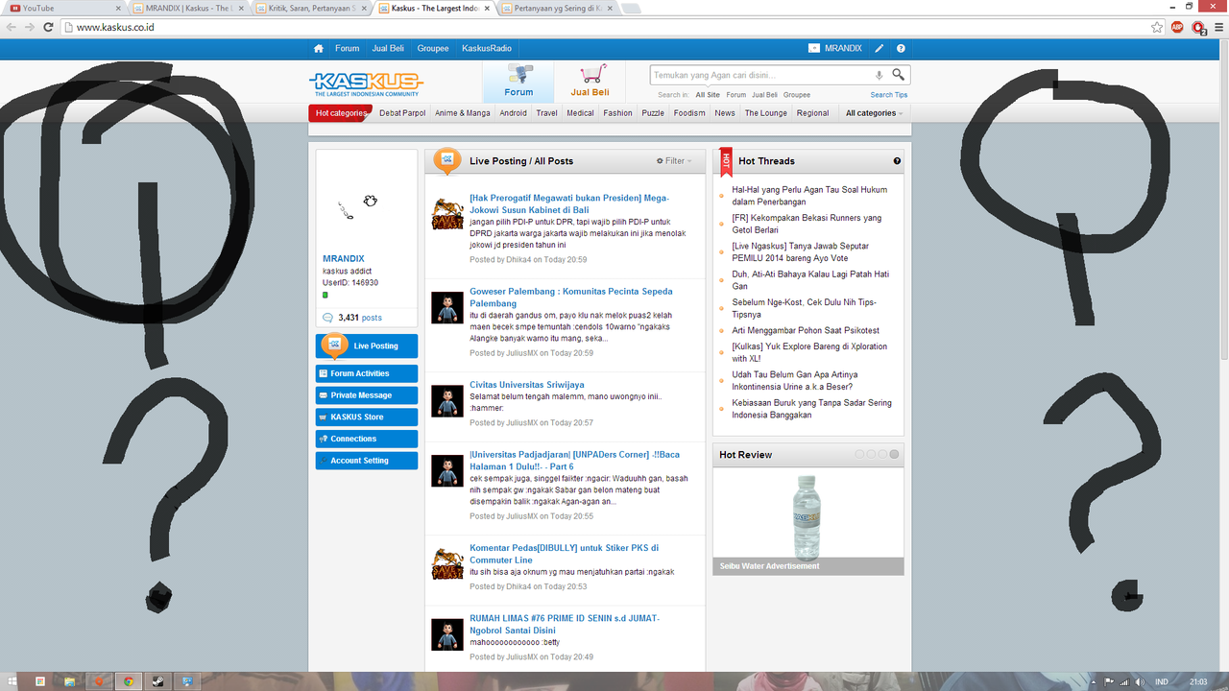The image size is (1229, 691).
Task: Select the Jual Beli shopping cart icon
Action: click(x=590, y=82)
